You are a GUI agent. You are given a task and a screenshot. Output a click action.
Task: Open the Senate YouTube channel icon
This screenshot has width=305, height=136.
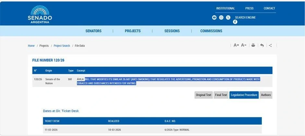click(x=214, y=17)
